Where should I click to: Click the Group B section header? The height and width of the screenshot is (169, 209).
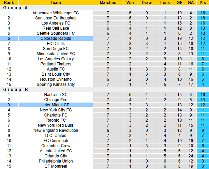(x=15, y=90)
